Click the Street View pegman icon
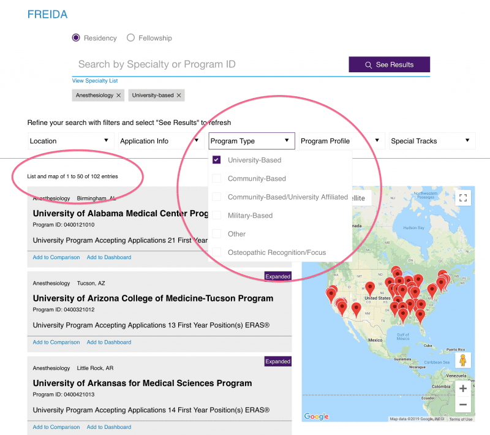Viewport: 490px width, 435px height. point(463,360)
